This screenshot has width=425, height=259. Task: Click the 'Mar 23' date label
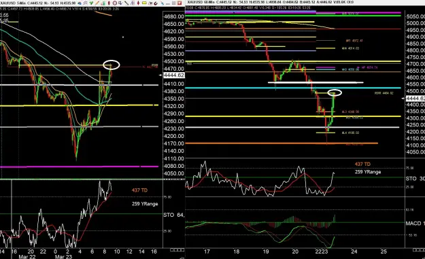pyautogui.click(x=63, y=256)
